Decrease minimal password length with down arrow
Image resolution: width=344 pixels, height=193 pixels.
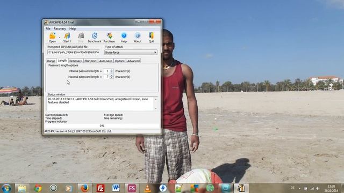click(112, 72)
